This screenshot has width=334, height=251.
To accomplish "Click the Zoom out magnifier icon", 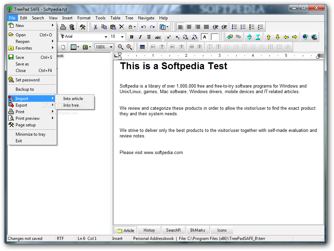I will [x=121, y=47].
